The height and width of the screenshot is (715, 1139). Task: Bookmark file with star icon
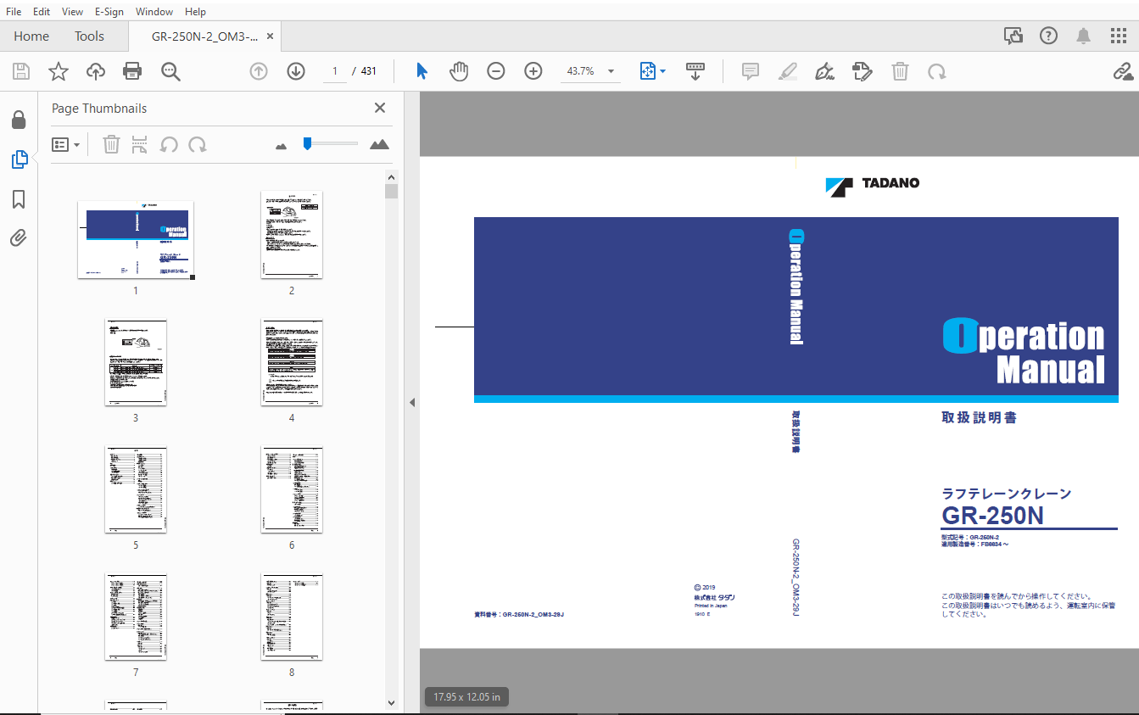58,71
